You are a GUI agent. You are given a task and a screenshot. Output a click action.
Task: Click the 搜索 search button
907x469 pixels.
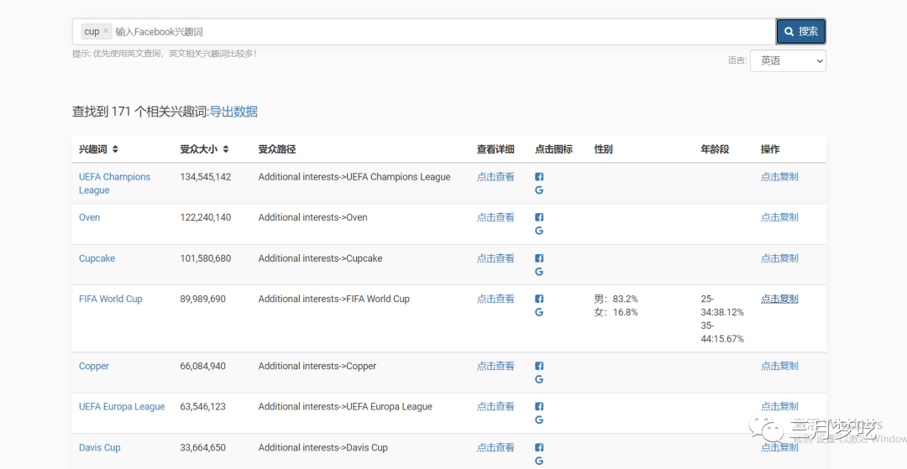[800, 31]
